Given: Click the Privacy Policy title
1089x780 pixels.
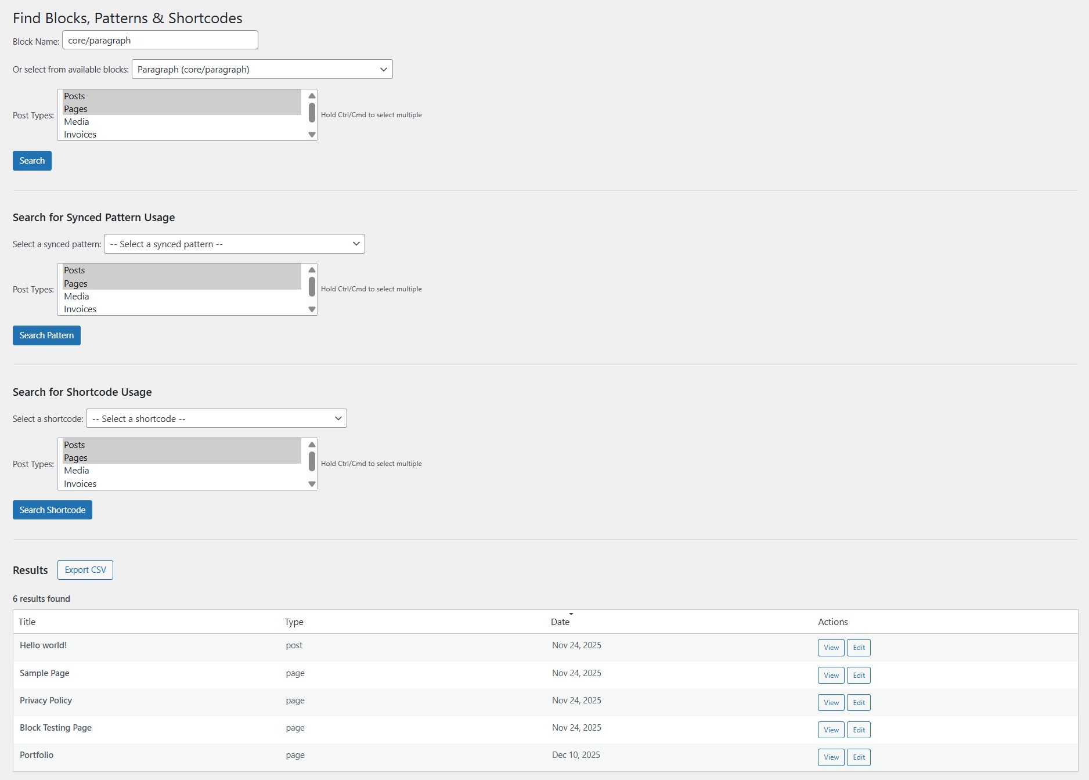Looking at the screenshot, I should [46, 700].
